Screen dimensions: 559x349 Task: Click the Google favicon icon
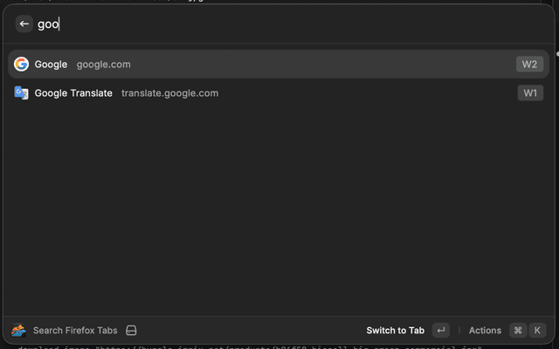tap(21, 64)
